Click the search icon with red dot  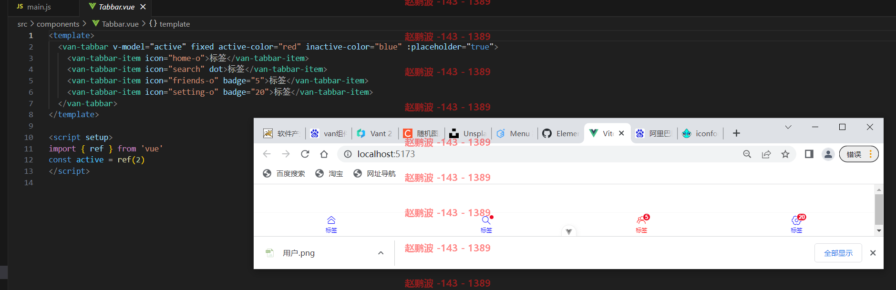point(486,220)
